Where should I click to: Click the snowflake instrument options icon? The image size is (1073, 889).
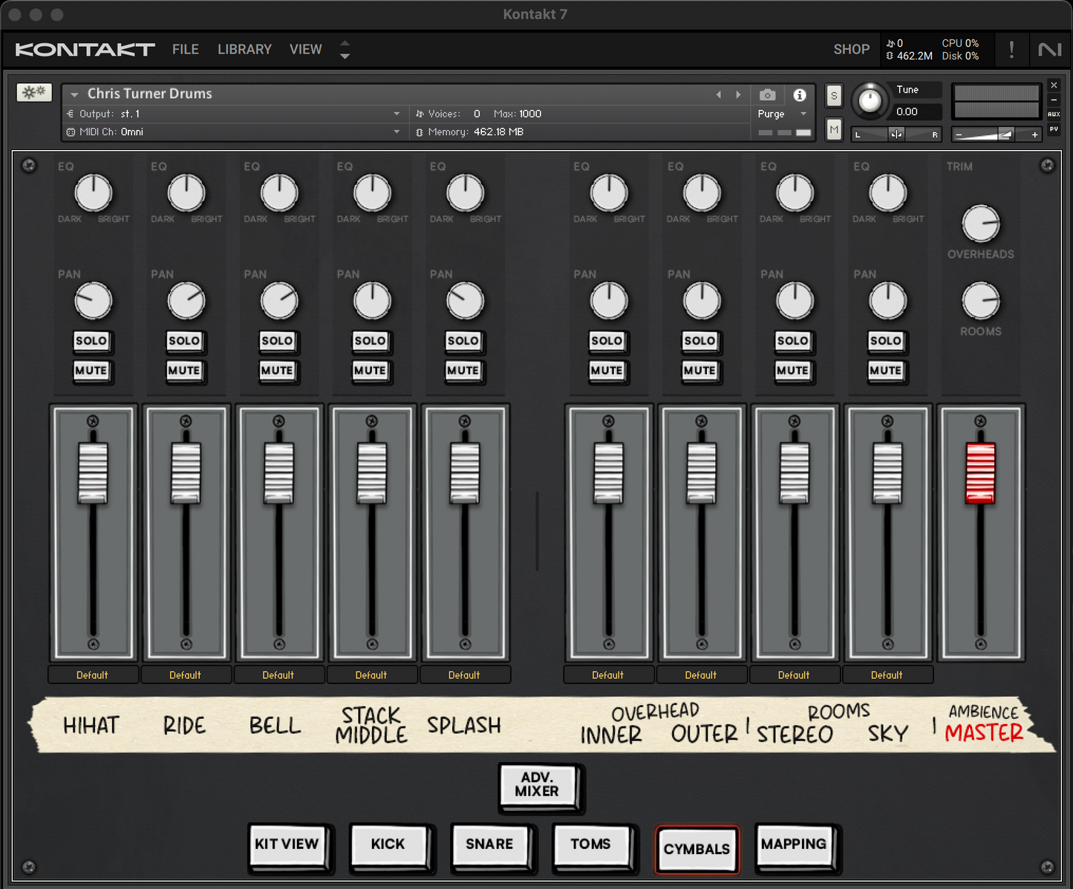[x=34, y=92]
